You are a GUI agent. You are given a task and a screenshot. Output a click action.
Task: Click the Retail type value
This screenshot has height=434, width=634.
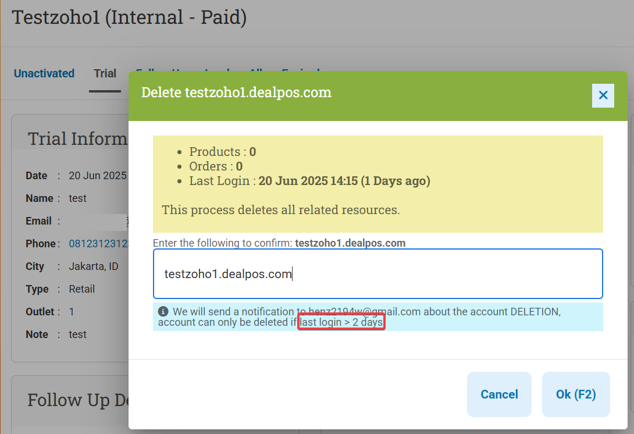pos(81,289)
